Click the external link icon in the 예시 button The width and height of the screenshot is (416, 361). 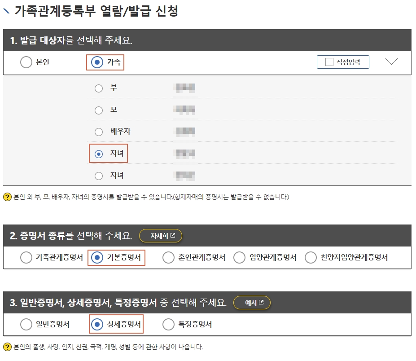click(x=262, y=303)
